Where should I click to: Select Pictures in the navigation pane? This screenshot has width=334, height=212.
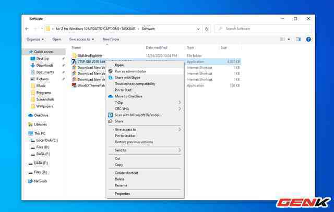(42, 79)
